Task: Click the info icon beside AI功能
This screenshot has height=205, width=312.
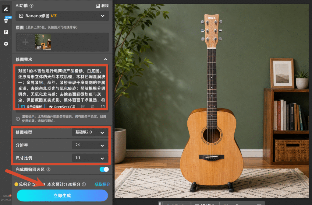Action: point(31,6)
